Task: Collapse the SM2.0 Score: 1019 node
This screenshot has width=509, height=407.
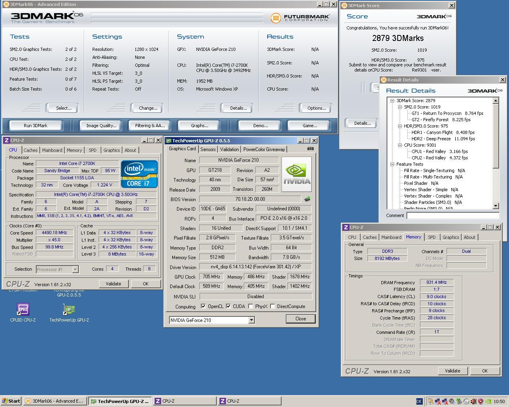Action: coord(400,107)
